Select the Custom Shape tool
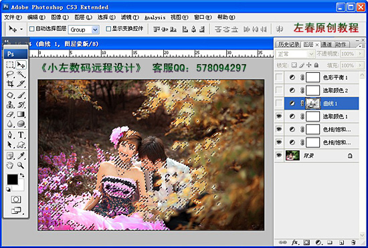368x248 pixels. point(21,144)
